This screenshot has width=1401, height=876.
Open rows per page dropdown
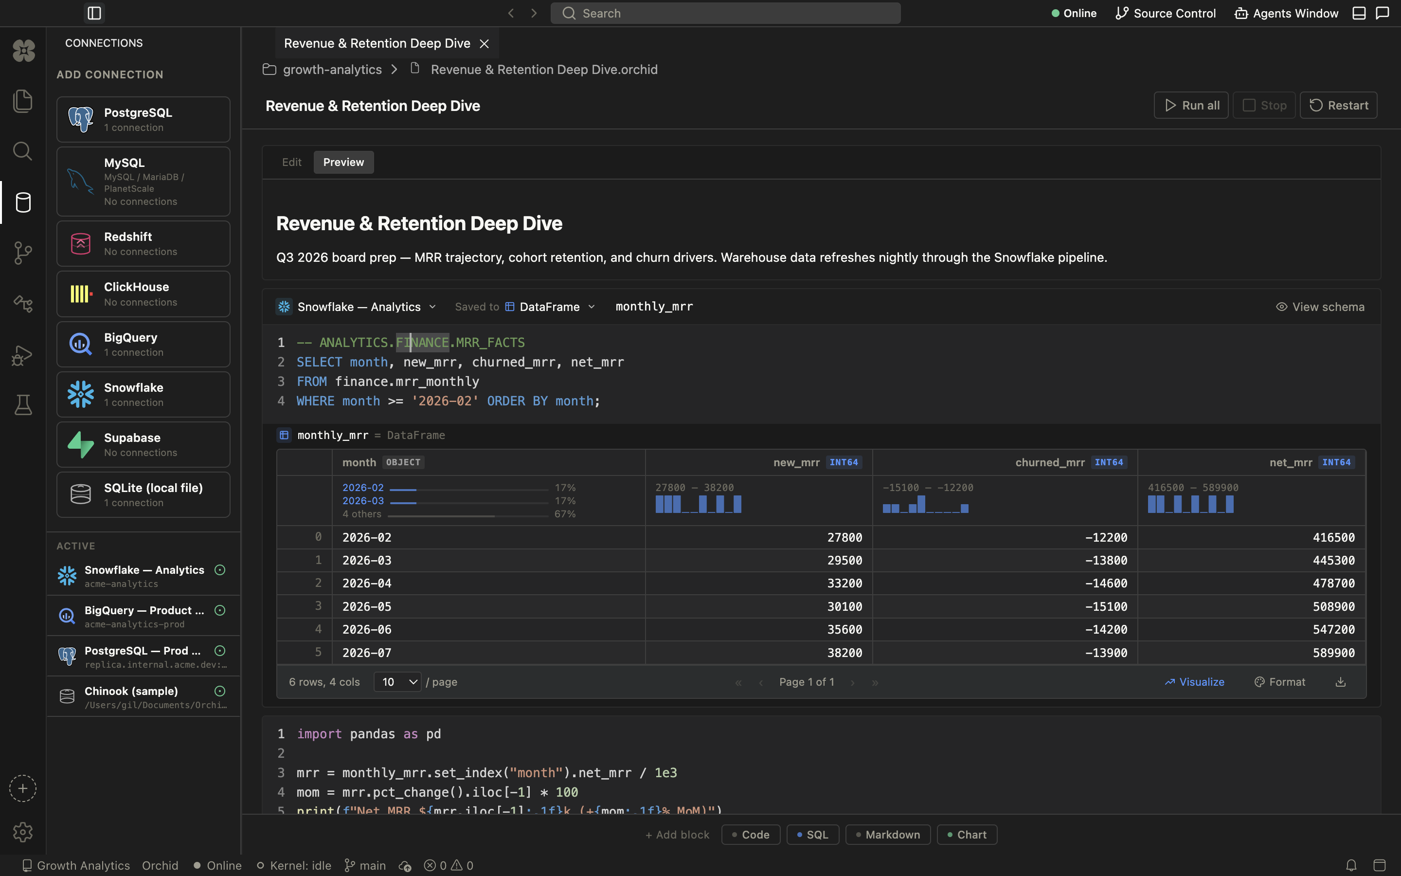click(x=397, y=682)
